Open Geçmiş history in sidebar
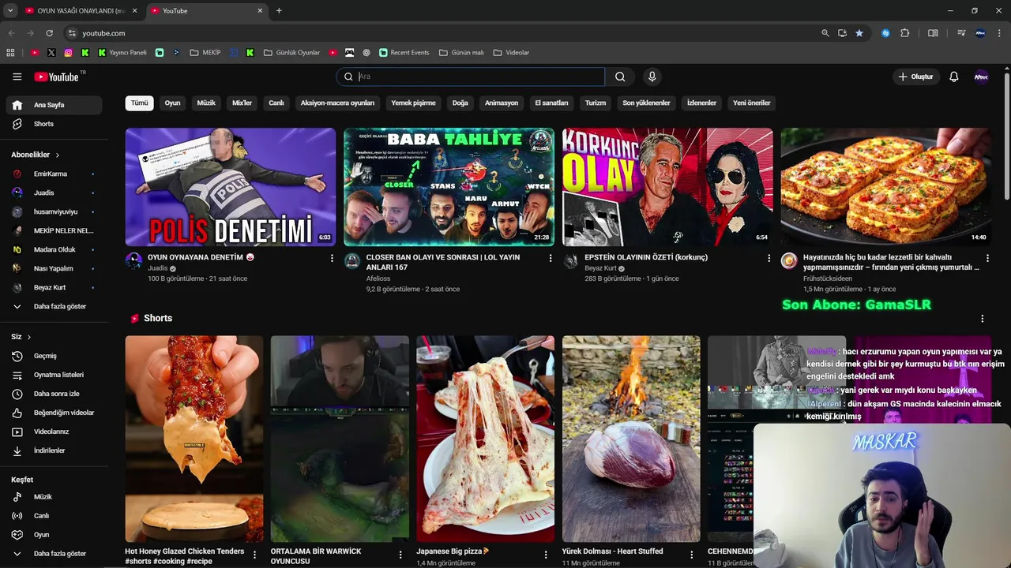Viewport: 1011px width, 568px height. pyautogui.click(x=54, y=356)
